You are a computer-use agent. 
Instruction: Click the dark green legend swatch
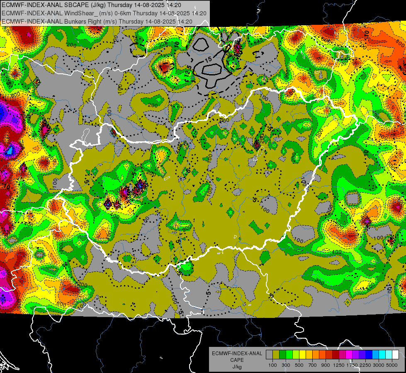tap(282, 355)
